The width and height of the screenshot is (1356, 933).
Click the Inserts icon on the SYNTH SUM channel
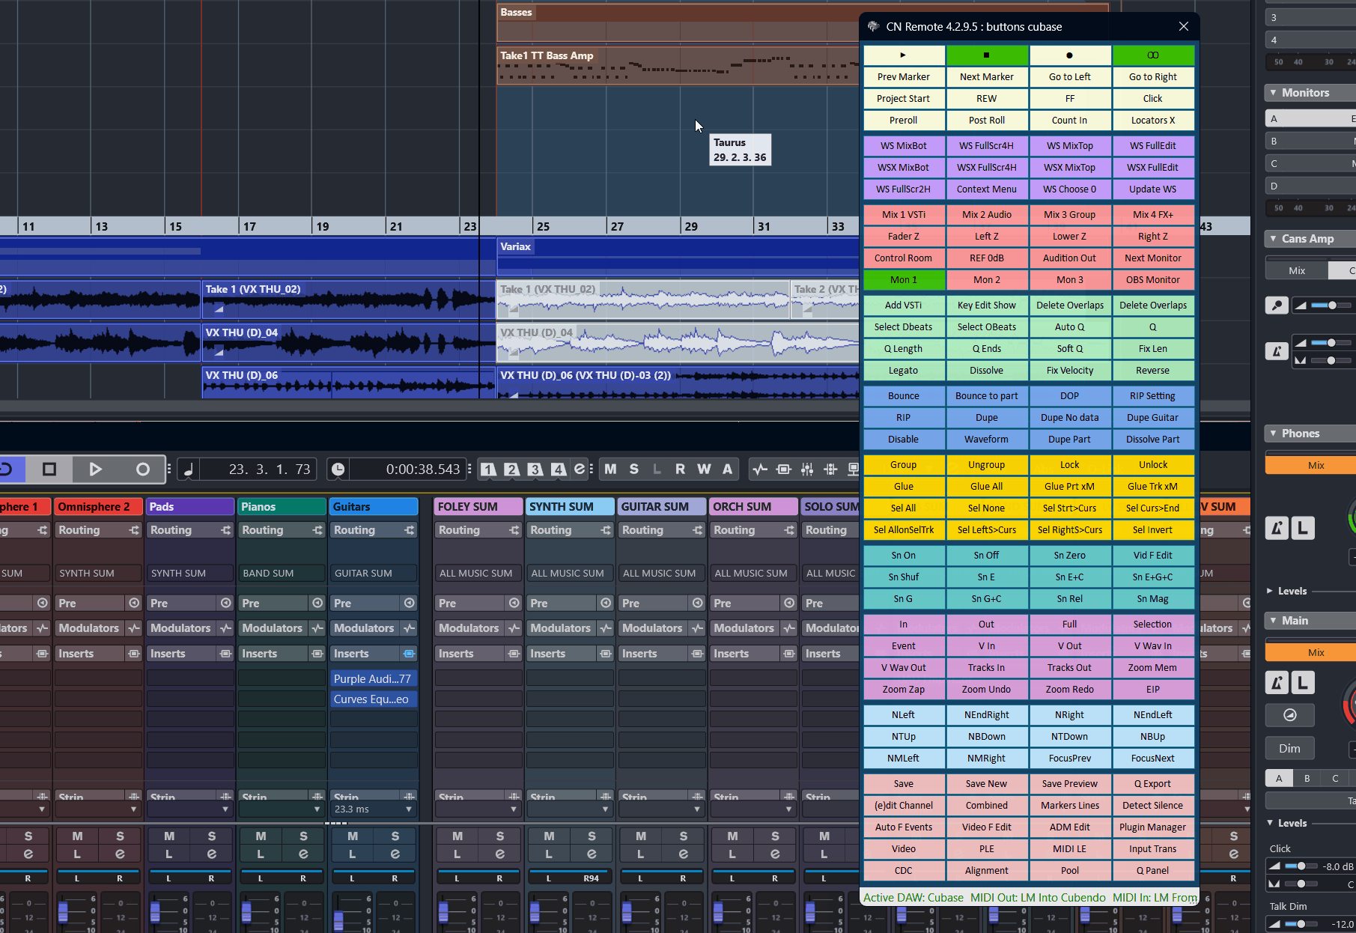tap(606, 654)
